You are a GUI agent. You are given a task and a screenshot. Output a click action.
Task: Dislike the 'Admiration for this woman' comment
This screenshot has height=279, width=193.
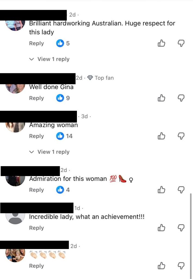181,190
